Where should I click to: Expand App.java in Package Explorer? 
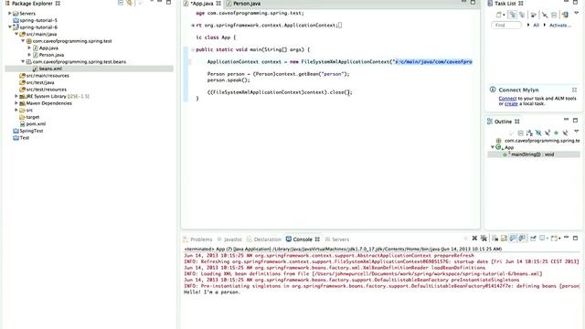click(x=29, y=48)
